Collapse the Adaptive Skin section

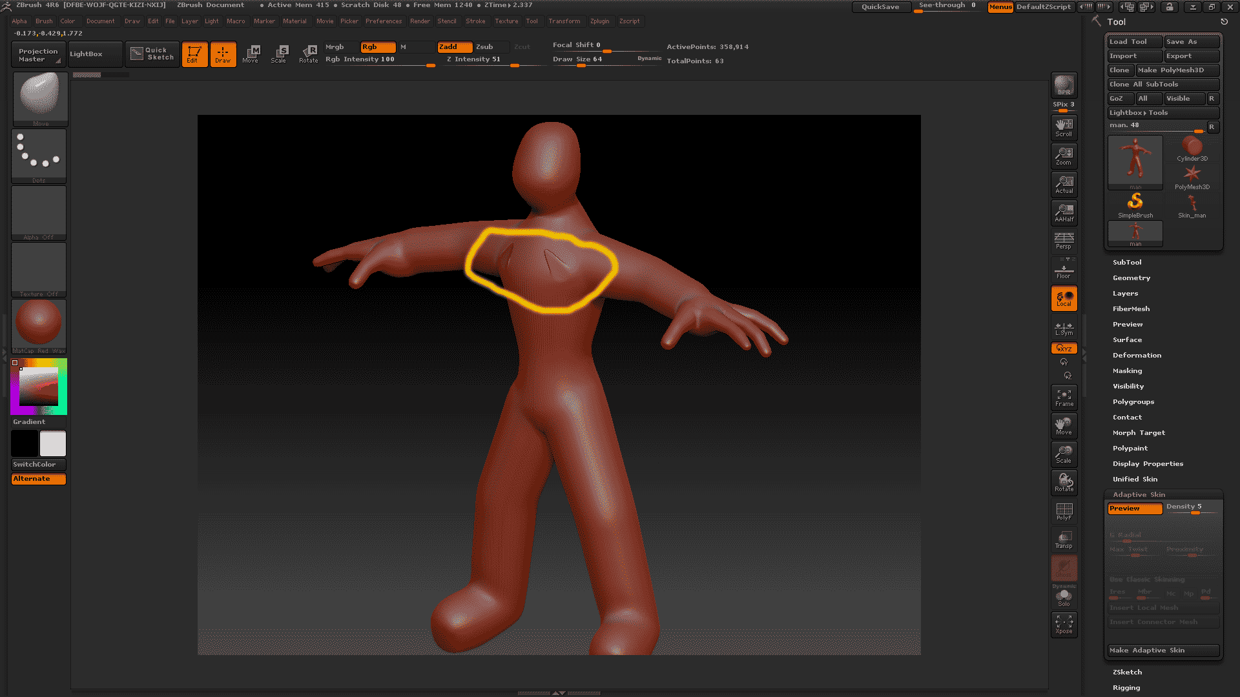1139,495
